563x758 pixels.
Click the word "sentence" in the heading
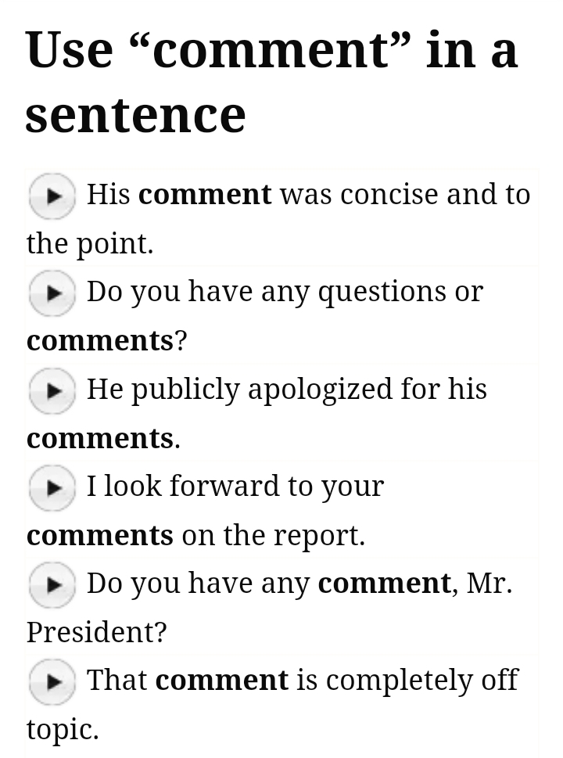pos(135,114)
